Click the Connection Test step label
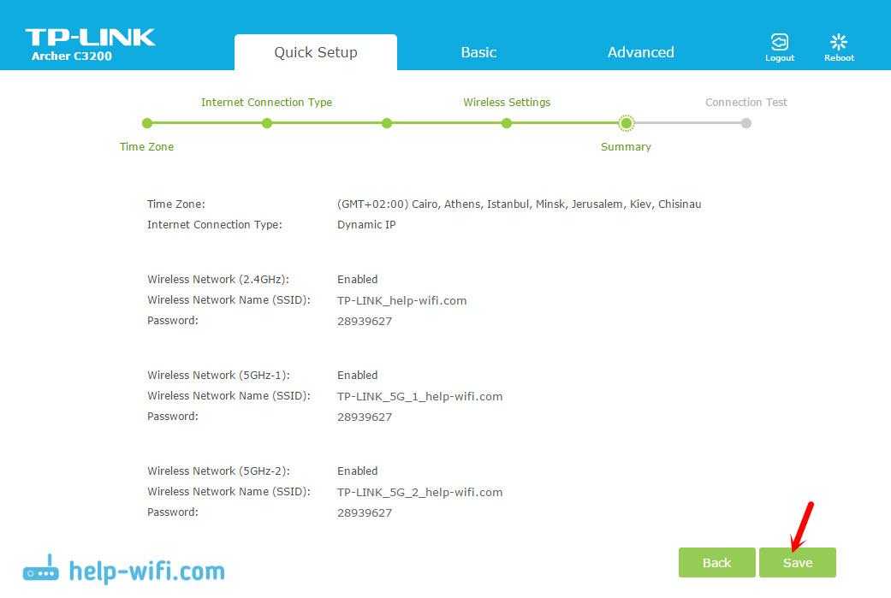The width and height of the screenshot is (891, 598). coord(745,102)
